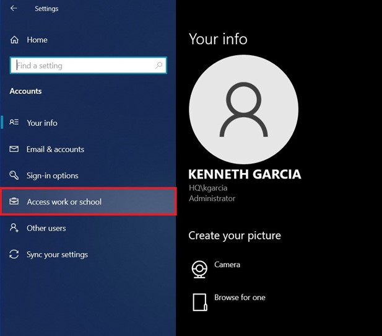This screenshot has width=382, height=336.
Task: Click the Camera label to take picture
Action: pos(227,265)
